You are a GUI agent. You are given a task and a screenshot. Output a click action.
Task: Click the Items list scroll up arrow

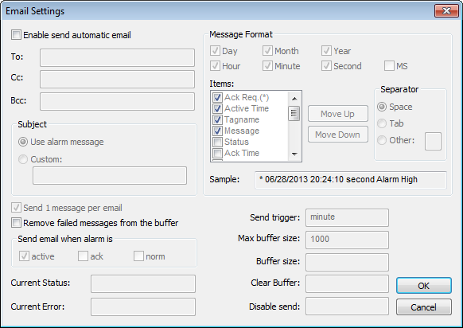pos(294,99)
